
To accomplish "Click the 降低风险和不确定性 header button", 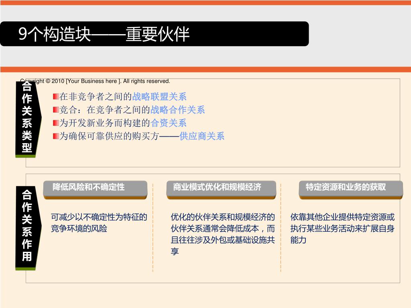I will (95, 189).
